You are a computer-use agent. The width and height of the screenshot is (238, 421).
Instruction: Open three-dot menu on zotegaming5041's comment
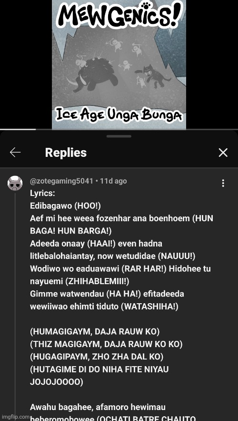223,183
